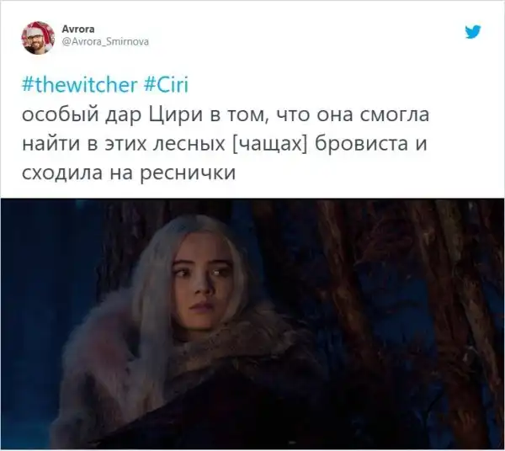Screen dimensions: 505x451
Task: Open the #Ciri hashtag
Action: click(165, 85)
